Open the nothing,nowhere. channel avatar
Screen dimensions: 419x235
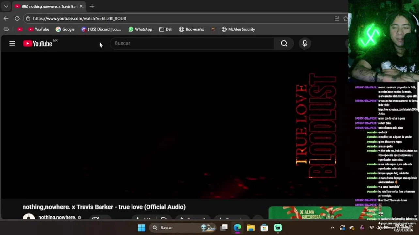pos(29,217)
